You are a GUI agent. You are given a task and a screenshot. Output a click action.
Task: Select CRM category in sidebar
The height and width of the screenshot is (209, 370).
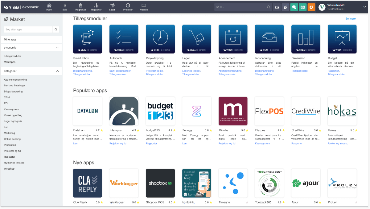7,97
